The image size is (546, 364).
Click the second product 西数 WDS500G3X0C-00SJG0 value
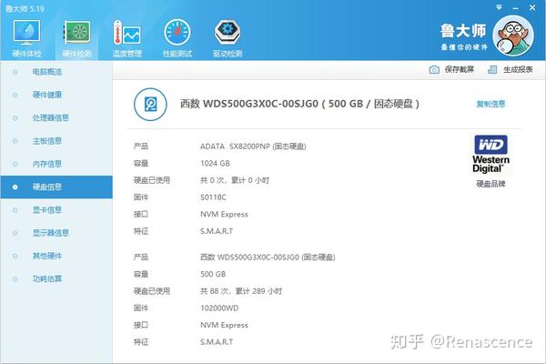coord(268,257)
